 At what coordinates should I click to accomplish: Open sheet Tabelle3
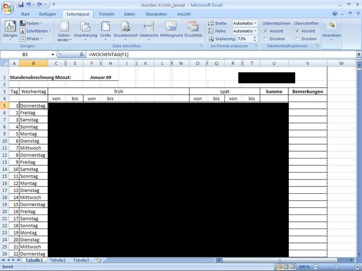click(x=81, y=260)
